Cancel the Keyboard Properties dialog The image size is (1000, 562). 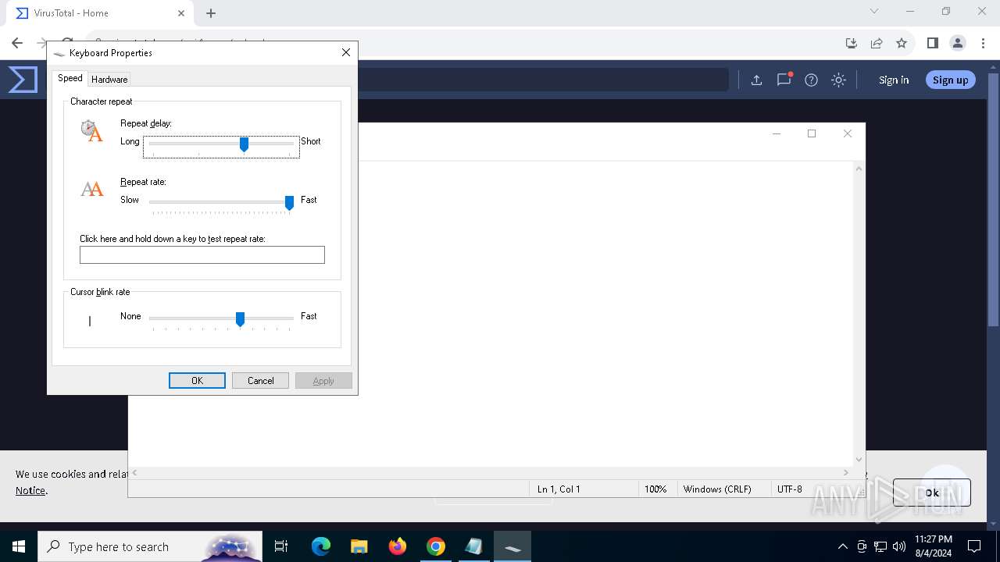click(260, 380)
